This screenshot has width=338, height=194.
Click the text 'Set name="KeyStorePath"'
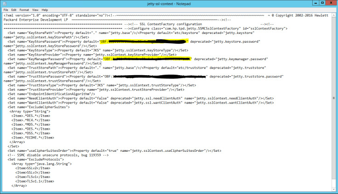coord(32,33)
